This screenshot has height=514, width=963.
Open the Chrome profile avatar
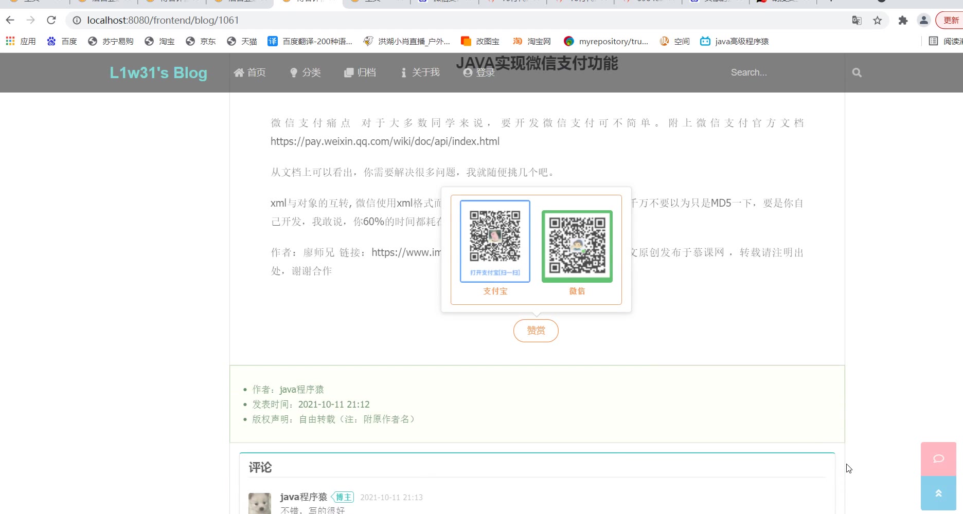coord(924,21)
